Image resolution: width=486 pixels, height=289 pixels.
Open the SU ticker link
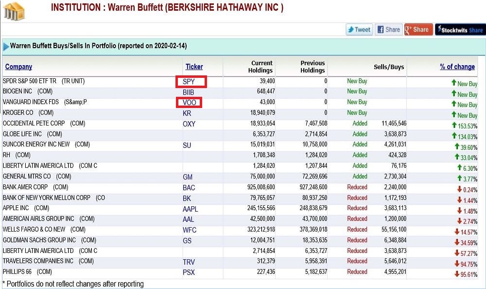click(187, 145)
